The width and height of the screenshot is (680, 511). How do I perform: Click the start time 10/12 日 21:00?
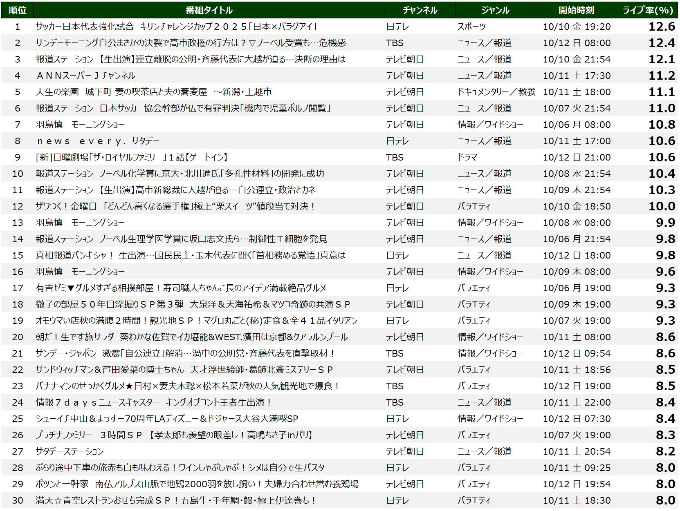click(x=577, y=157)
